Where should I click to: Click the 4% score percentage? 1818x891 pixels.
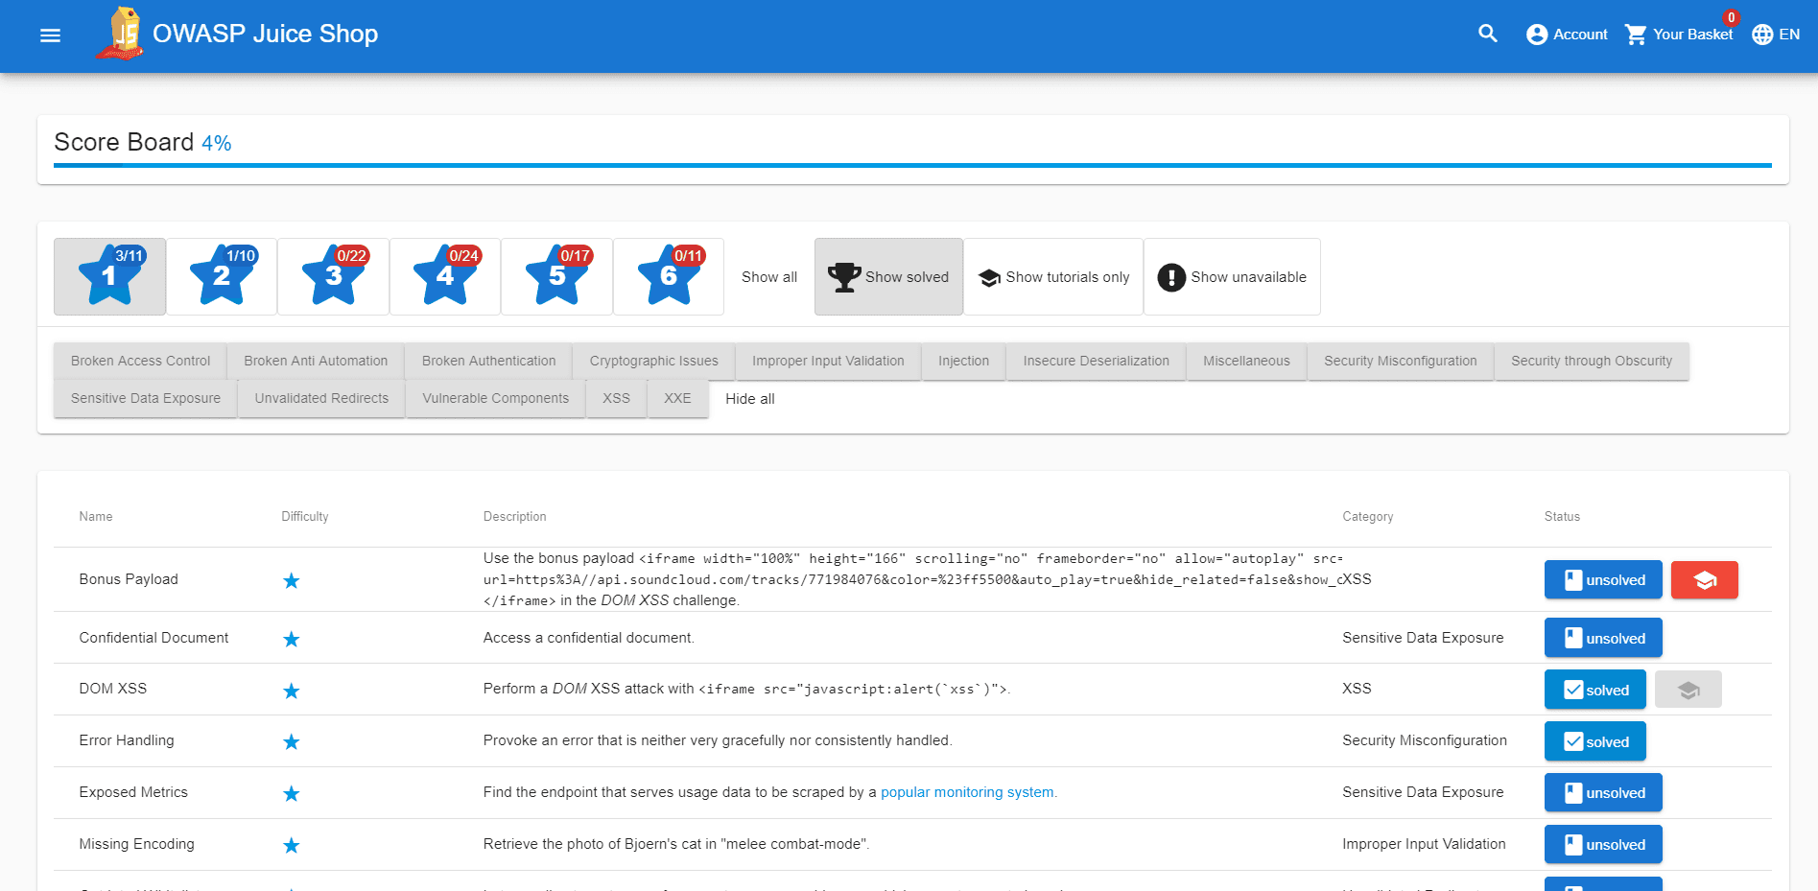click(x=217, y=144)
